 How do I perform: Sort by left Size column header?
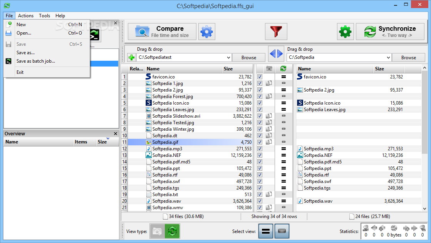tap(237, 69)
